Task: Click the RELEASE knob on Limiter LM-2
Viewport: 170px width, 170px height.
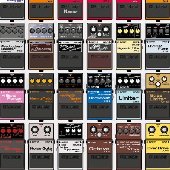Action: (x=132, y=81)
